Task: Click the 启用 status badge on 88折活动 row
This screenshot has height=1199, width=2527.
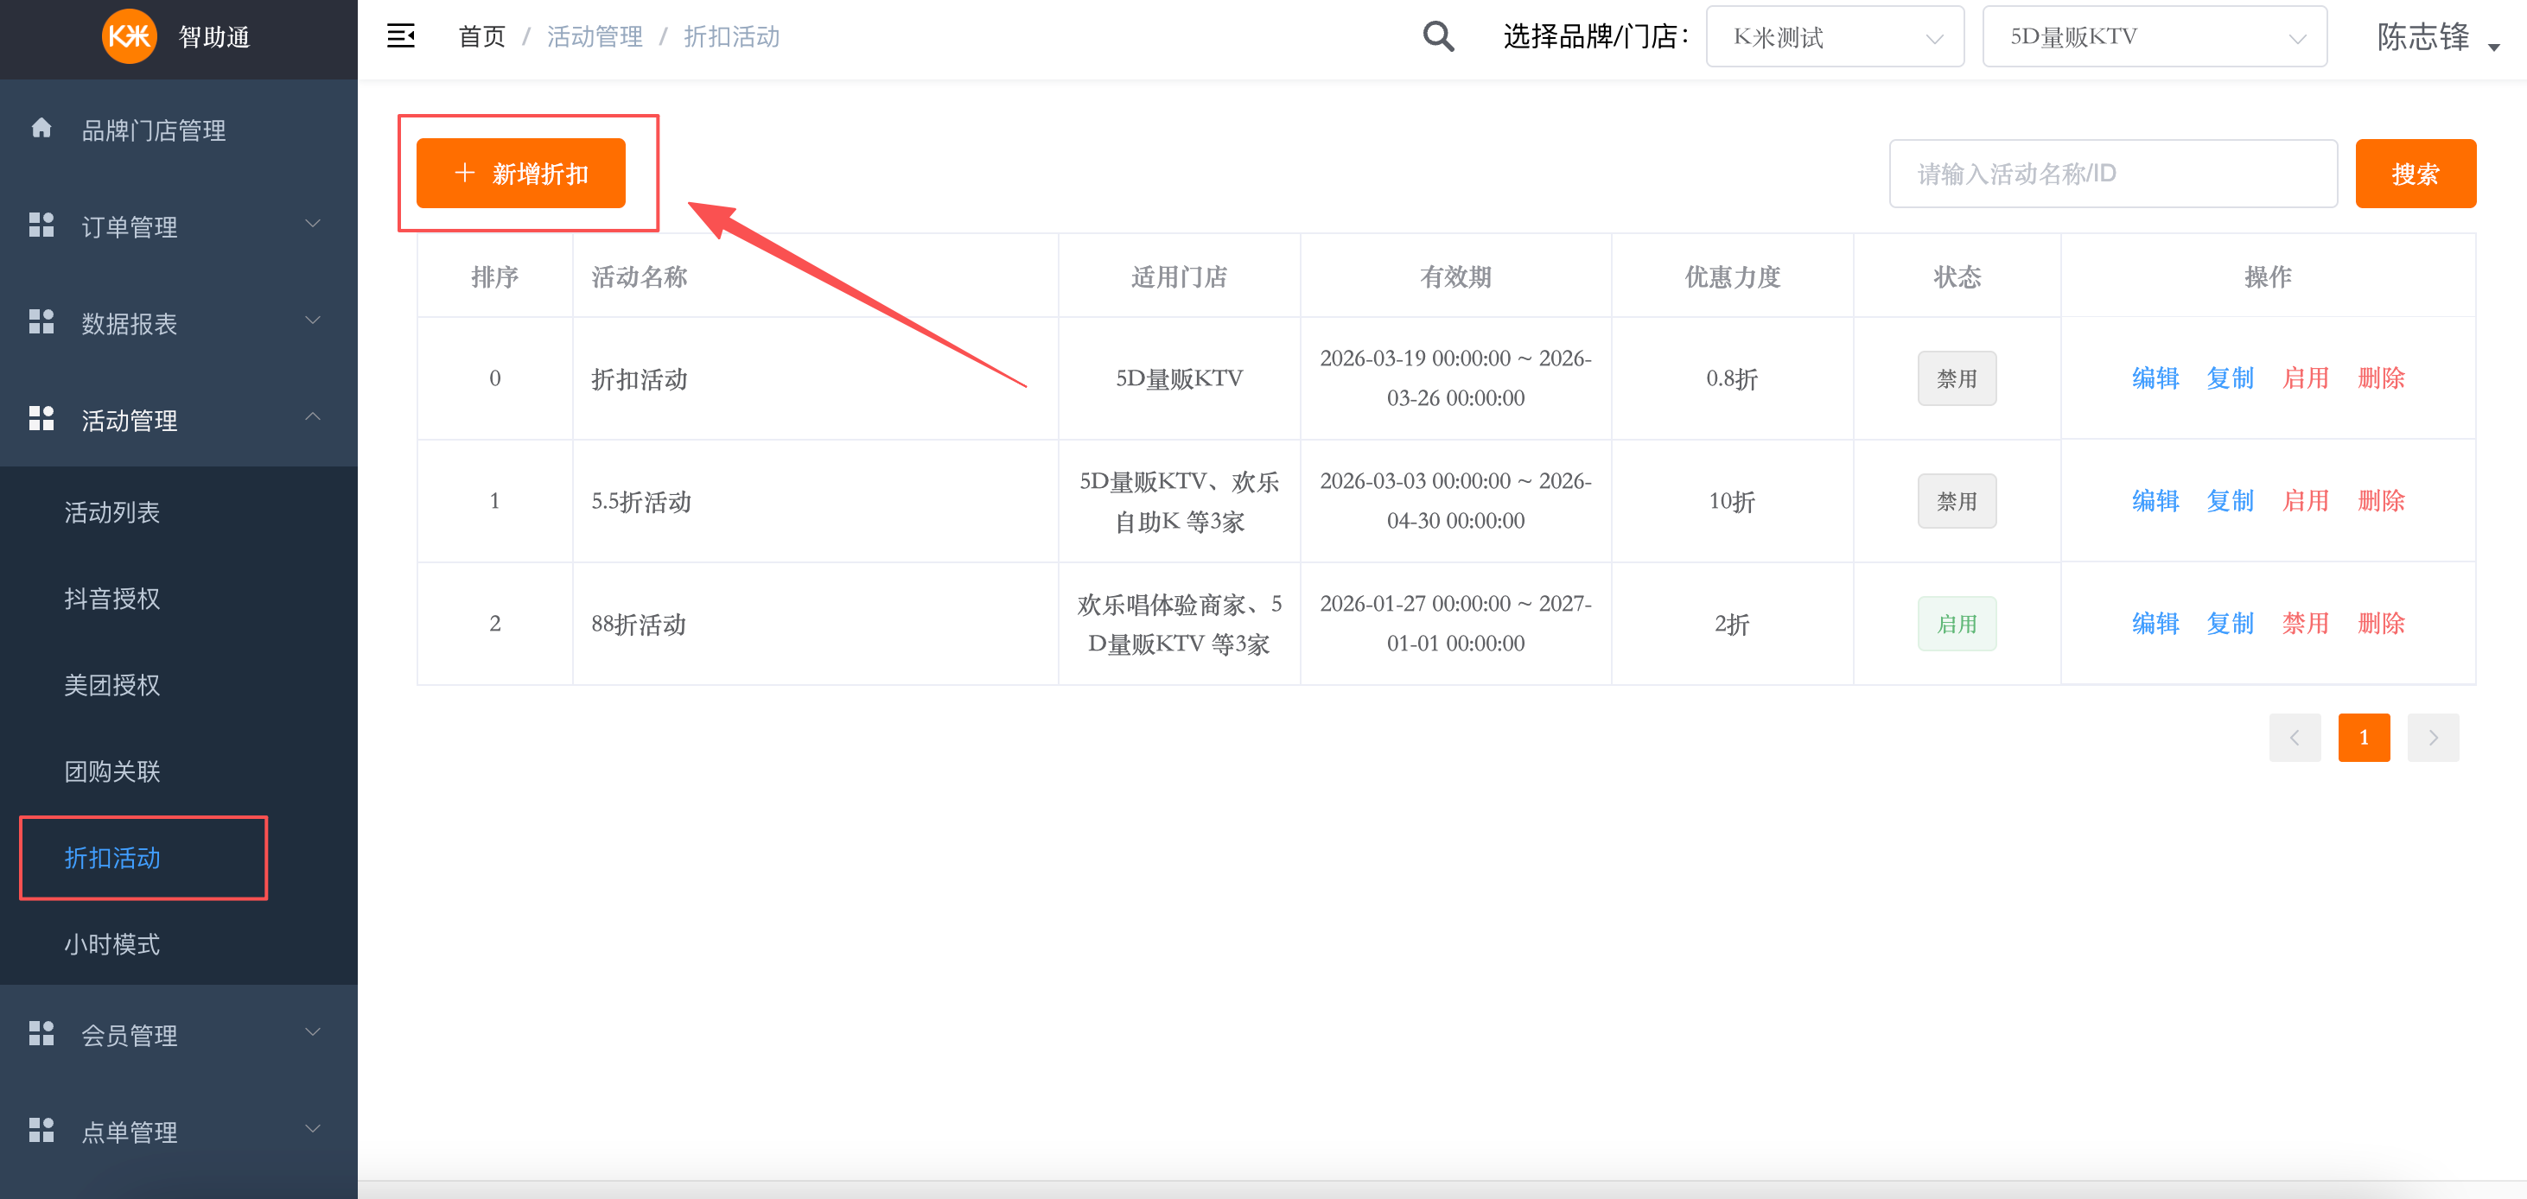Action: [x=1956, y=623]
